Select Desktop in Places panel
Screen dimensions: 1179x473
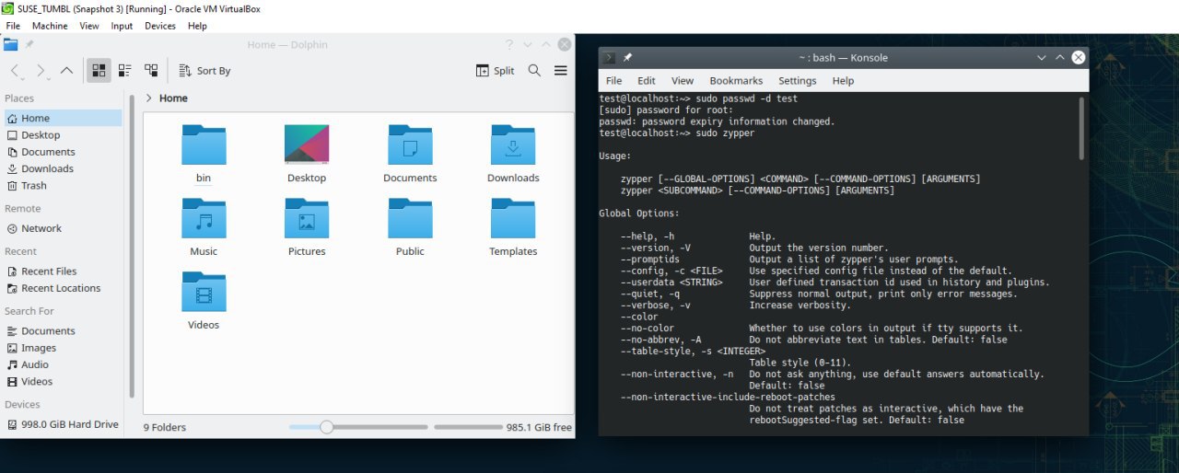(62, 135)
